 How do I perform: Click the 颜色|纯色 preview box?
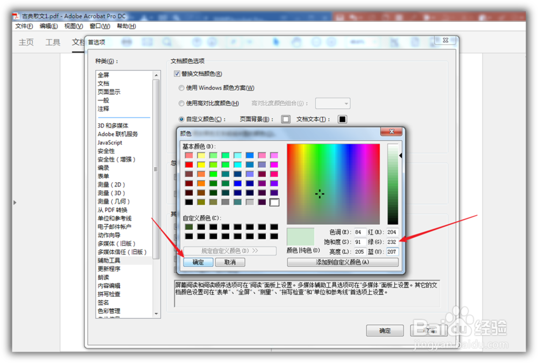[x=301, y=237]
